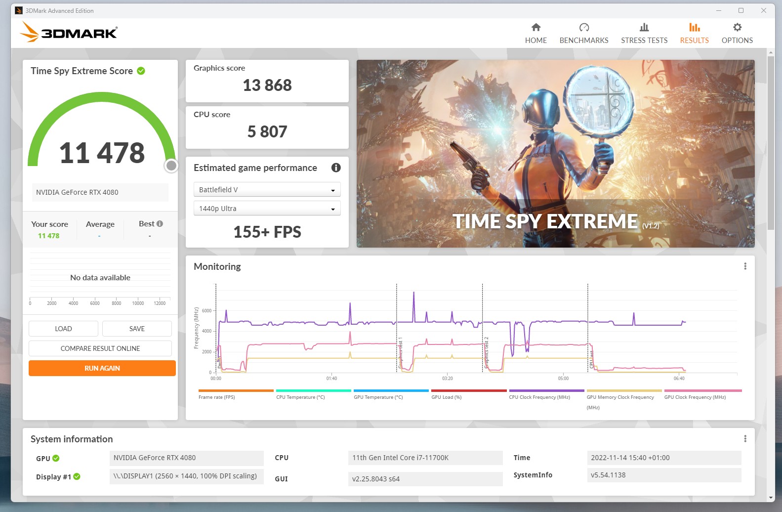The image size is (782, 512).
Task: Click the 11th Gen Intel Core i7-11700K field
Action: (425, 458)
